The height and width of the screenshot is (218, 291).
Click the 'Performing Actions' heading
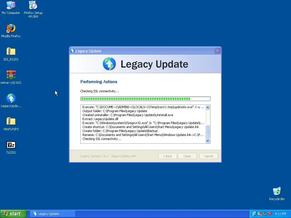tap(99, 82)
